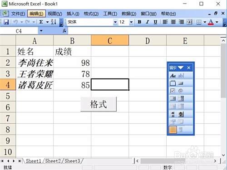This screenshot has width=227, height=170.
Task: Click the vertical scrollbar down arrow
Action: (223, 155)
